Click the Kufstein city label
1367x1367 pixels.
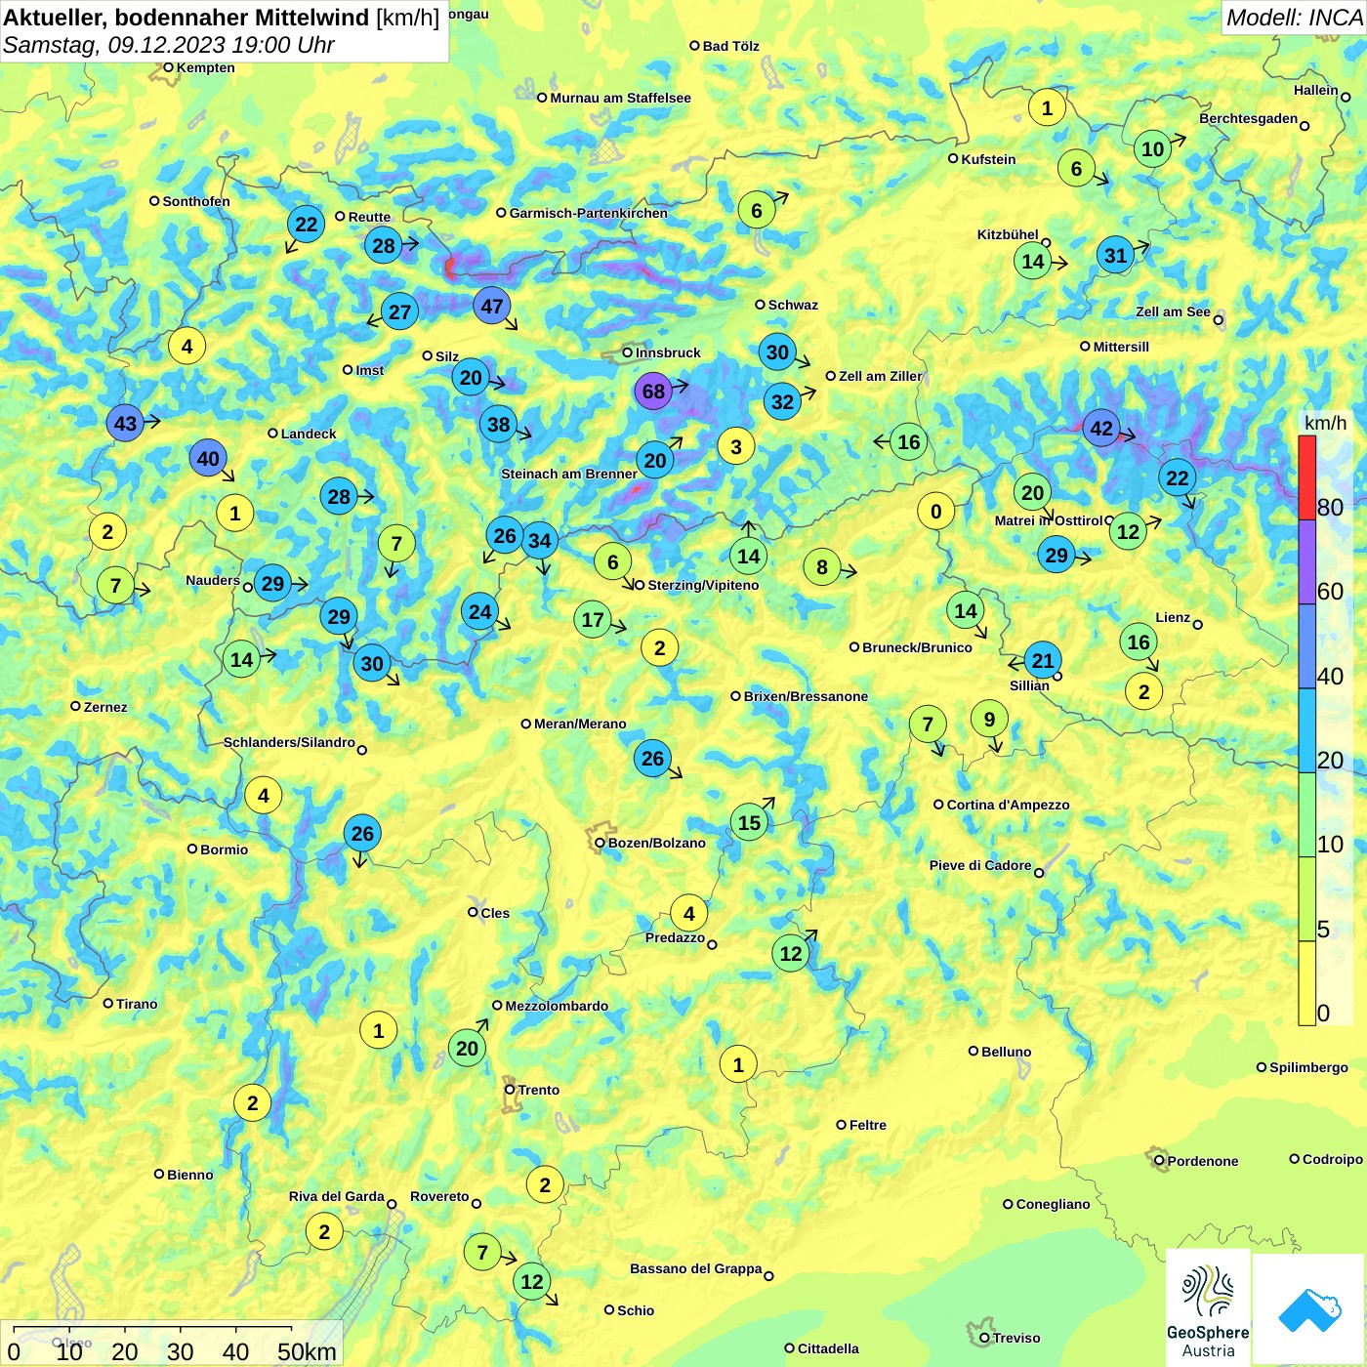(988, 159)
